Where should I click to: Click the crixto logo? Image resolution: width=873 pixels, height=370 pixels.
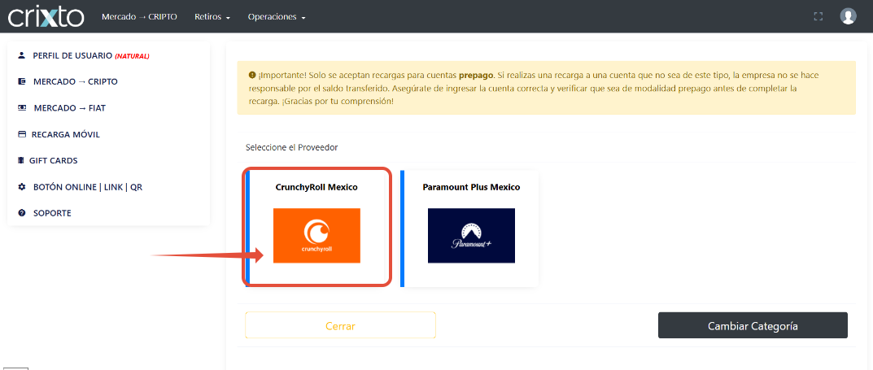click(46, 17)
